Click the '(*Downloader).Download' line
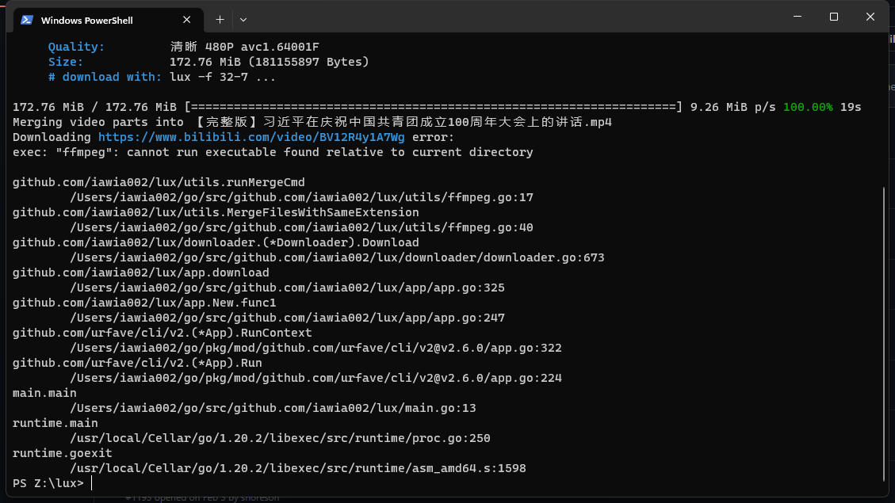 [x=216, y=243]
